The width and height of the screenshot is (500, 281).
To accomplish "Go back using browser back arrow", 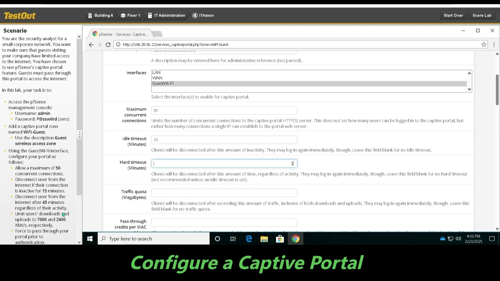I will 91,44.
